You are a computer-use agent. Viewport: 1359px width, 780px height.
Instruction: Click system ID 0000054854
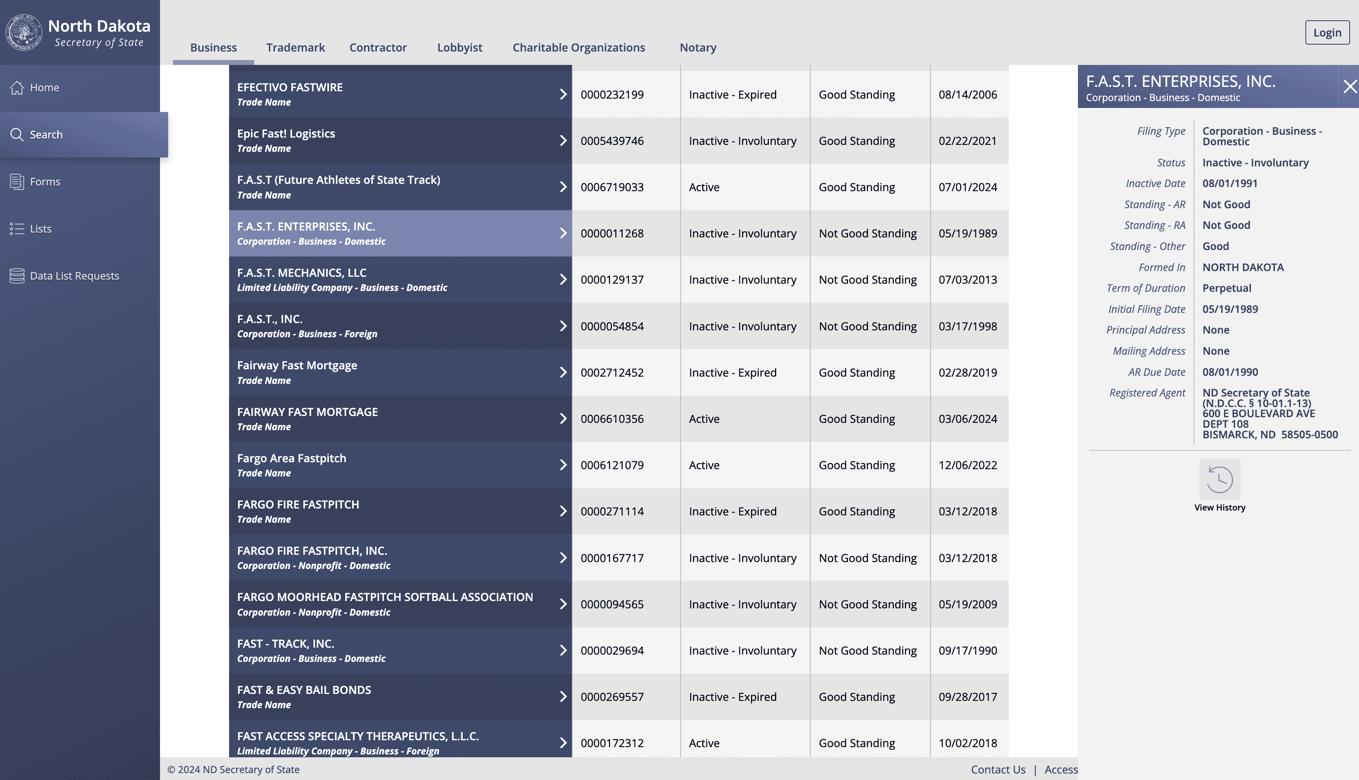click(612, 326)
